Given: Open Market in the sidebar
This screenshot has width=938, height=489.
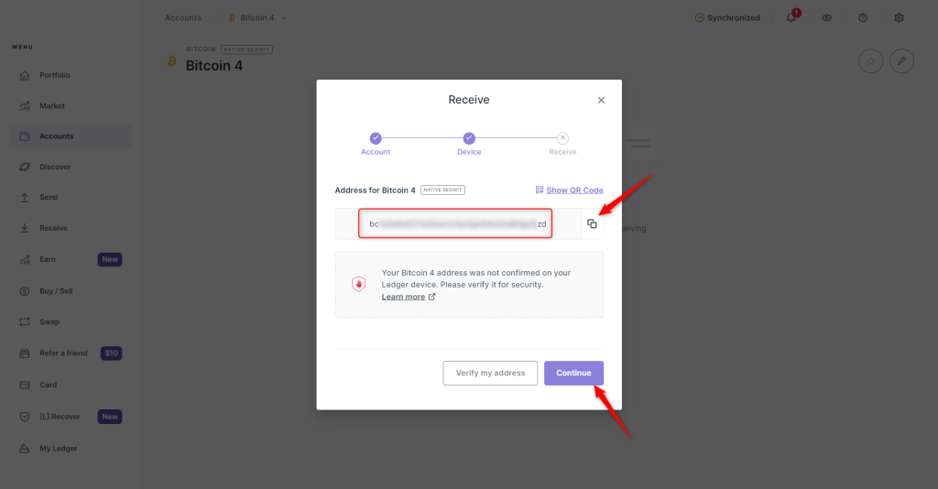Looking at the screenshot, I should (52, 106).
